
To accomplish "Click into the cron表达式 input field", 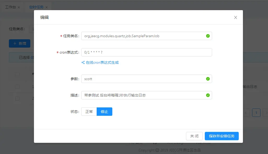I will (146, 52).
